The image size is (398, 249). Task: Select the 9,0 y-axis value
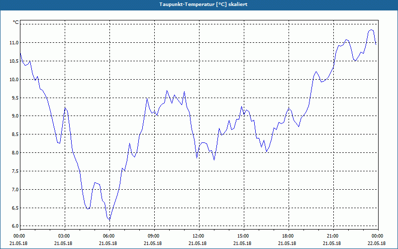pos(15,116)
